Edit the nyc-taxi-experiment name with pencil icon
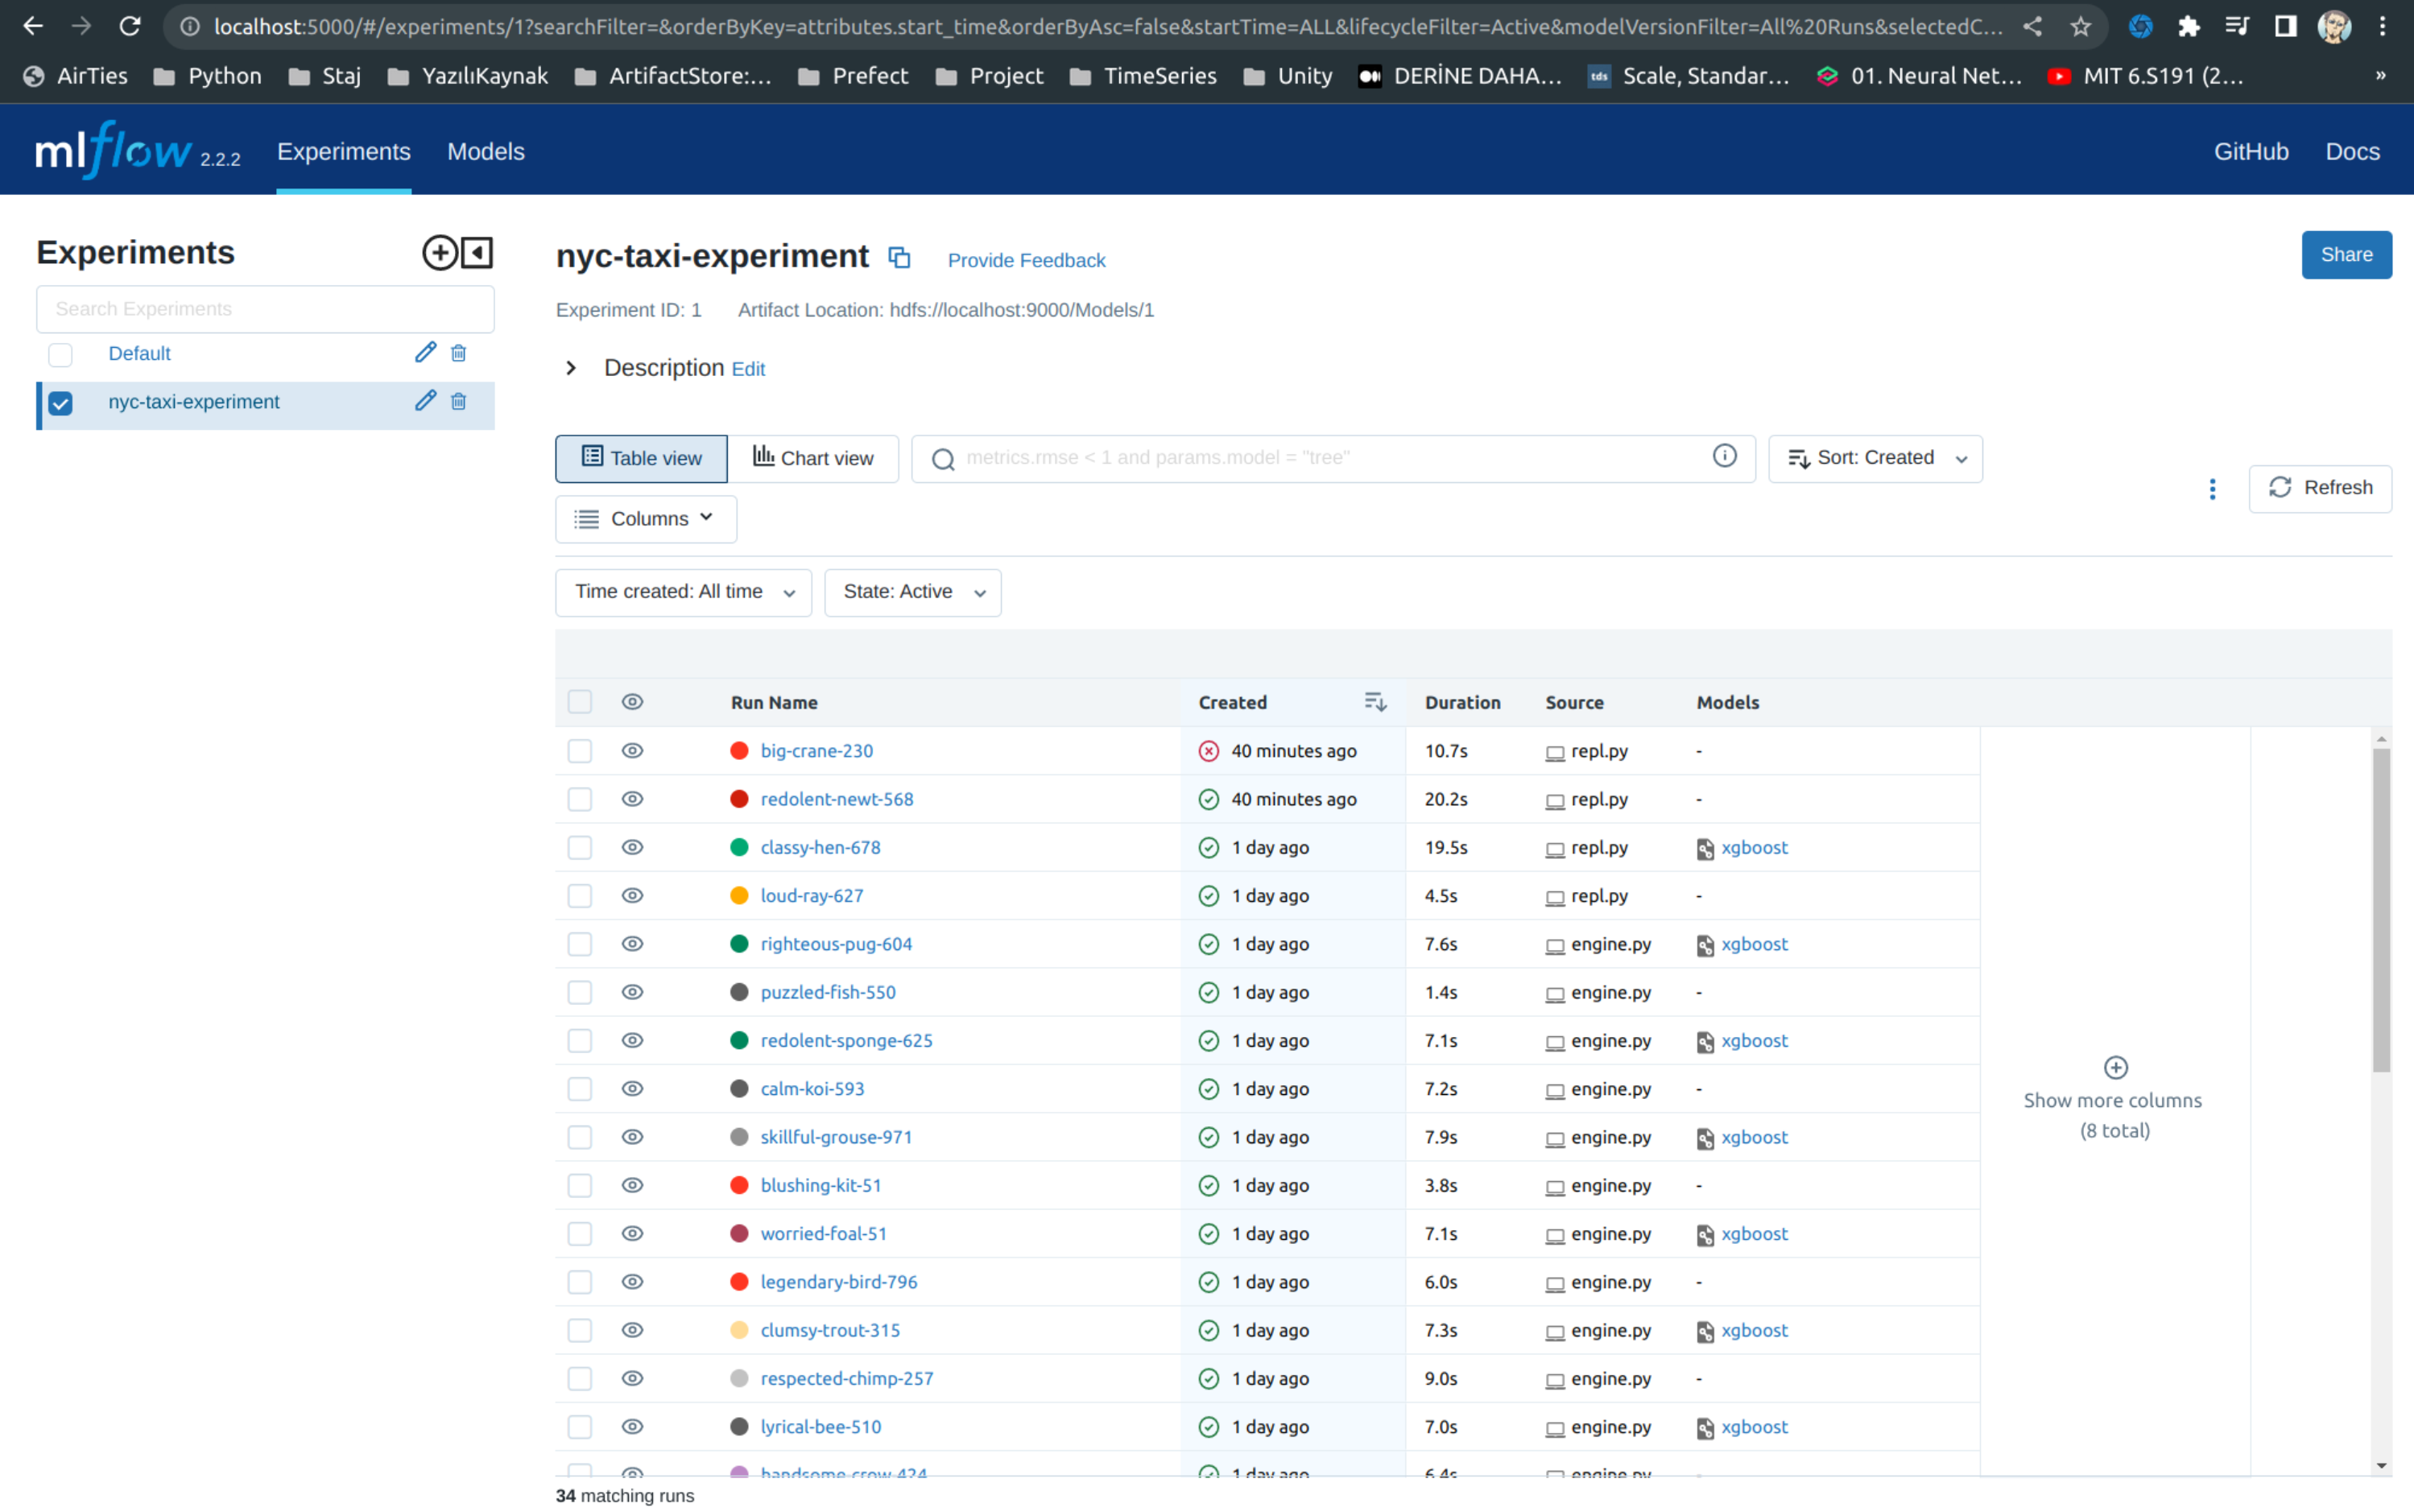This screenshot has height=1512, width=2414. tap(426, 400)
